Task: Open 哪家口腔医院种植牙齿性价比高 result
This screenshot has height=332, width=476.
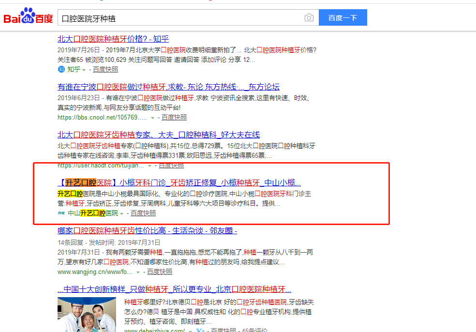Action: click(147, 231)
